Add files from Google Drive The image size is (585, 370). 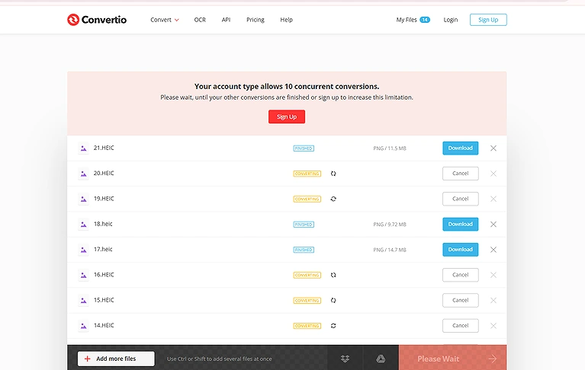(x=381, y=359)
